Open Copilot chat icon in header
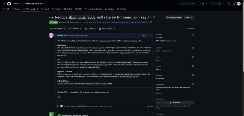This screenshot has width=244, height=116. [x=203, y=4]
